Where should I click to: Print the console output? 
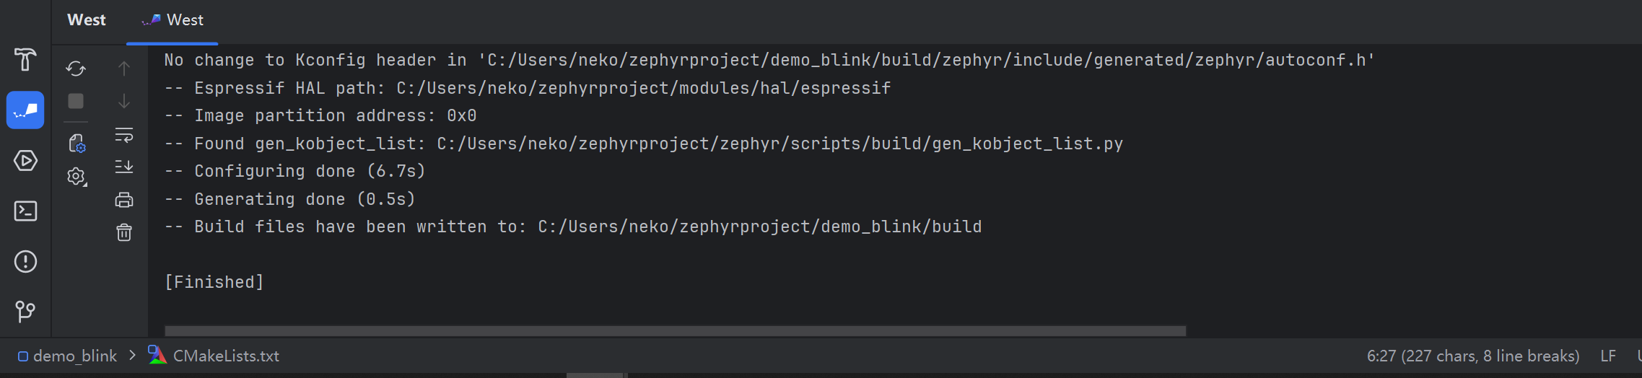pos(124,200)
